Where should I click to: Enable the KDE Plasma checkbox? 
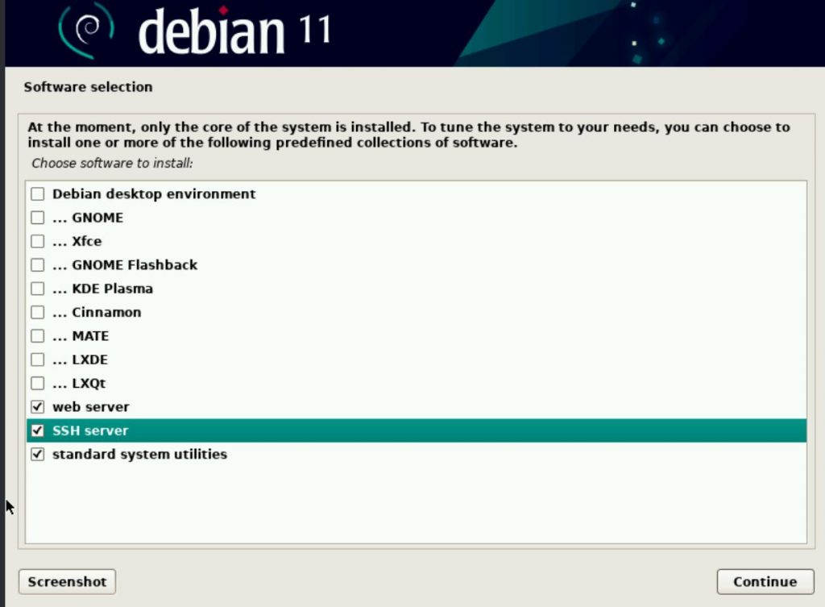click(x=36, y=288)
